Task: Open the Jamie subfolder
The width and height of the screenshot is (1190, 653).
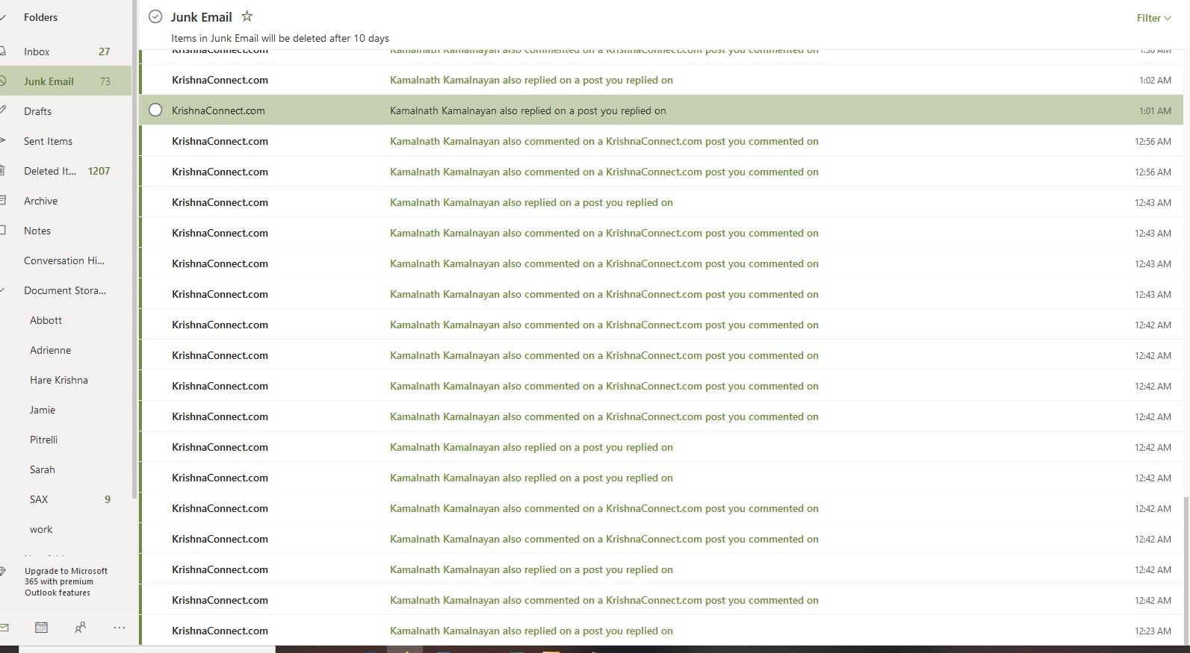Action: pos(66,410)
